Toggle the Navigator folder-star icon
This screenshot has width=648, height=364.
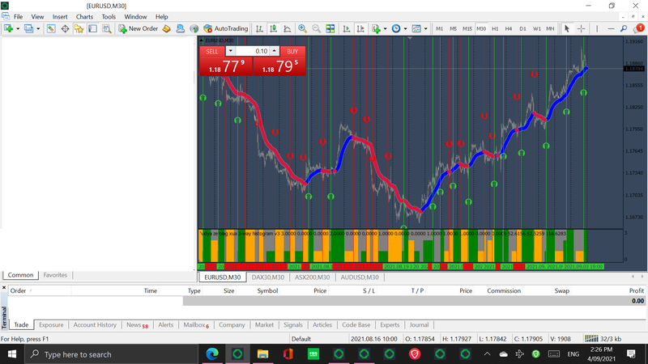pos(79,28)
